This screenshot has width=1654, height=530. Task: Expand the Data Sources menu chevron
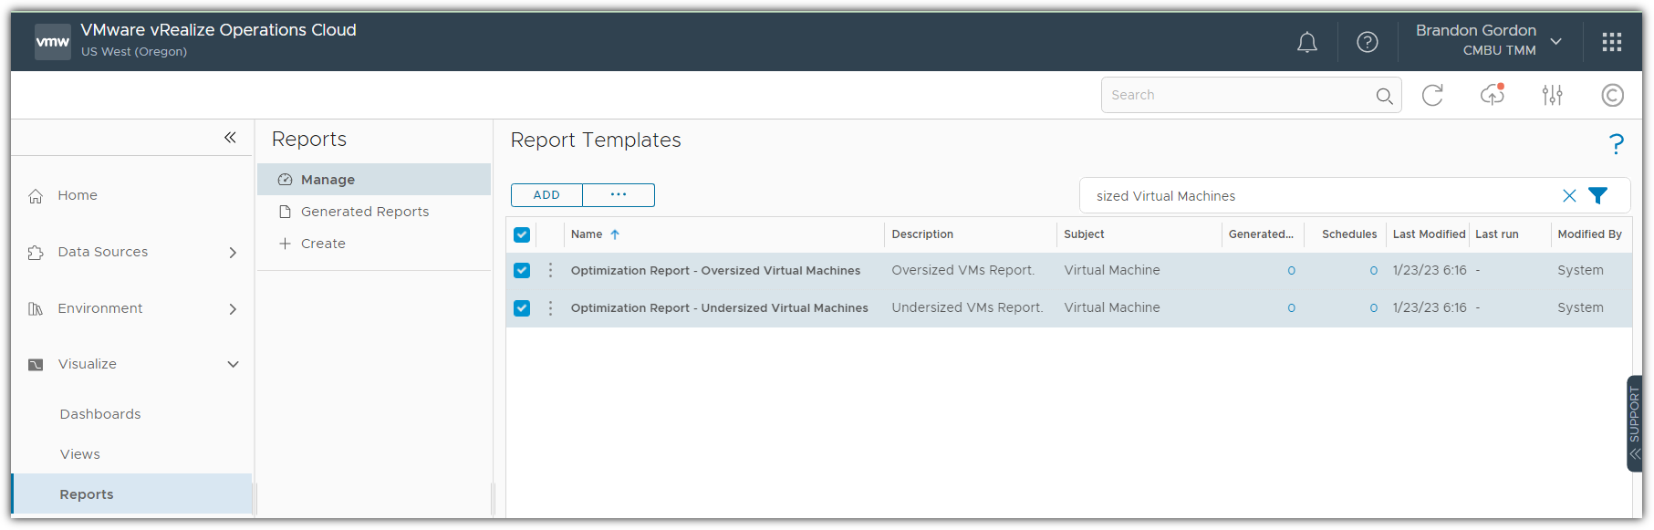coord(233,253)
